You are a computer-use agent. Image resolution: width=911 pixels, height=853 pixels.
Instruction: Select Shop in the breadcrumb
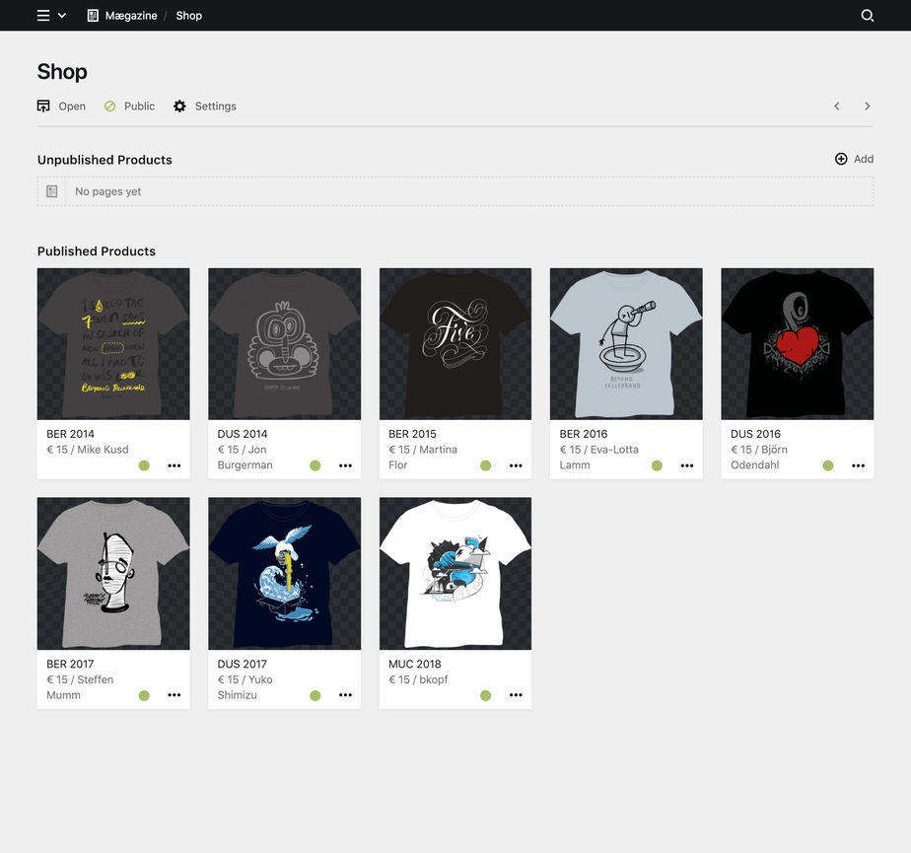189,16
